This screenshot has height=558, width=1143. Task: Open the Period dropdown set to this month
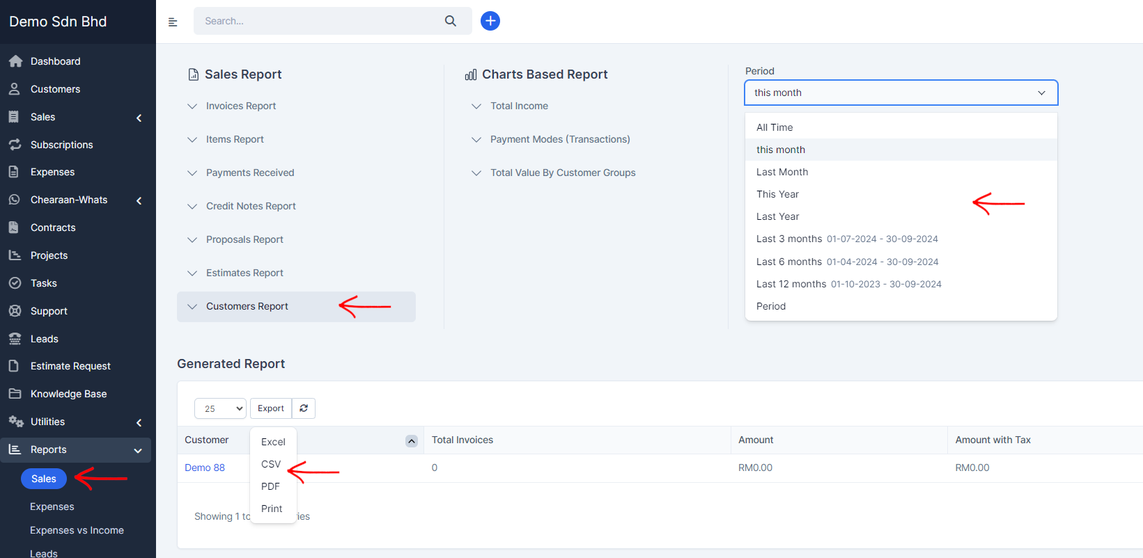point(901,93)
